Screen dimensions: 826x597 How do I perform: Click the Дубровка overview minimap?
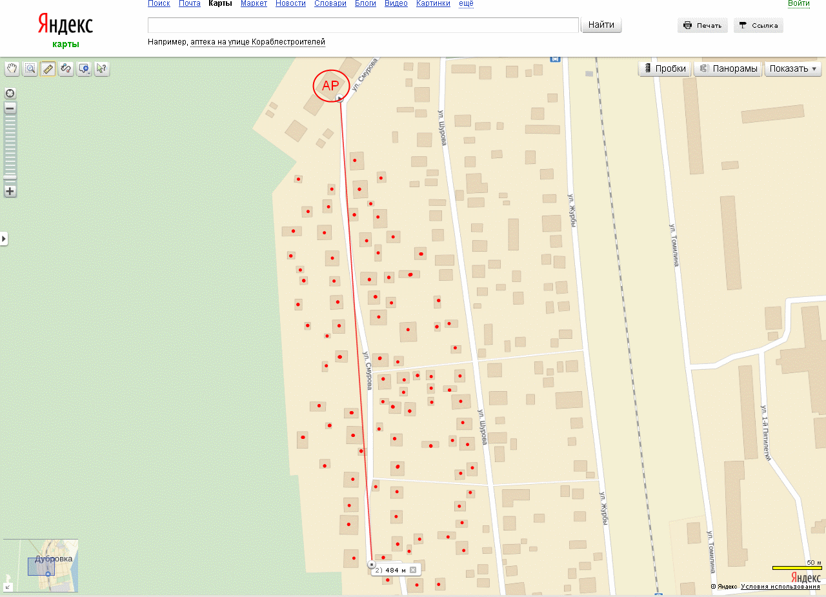point(41,565)
